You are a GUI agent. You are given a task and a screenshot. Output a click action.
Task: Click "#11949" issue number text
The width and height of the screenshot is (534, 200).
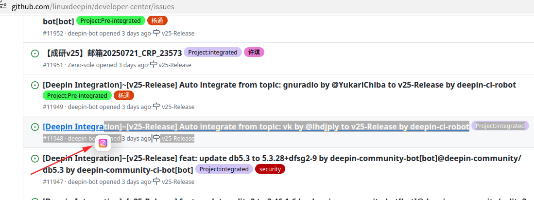[53, 107]
